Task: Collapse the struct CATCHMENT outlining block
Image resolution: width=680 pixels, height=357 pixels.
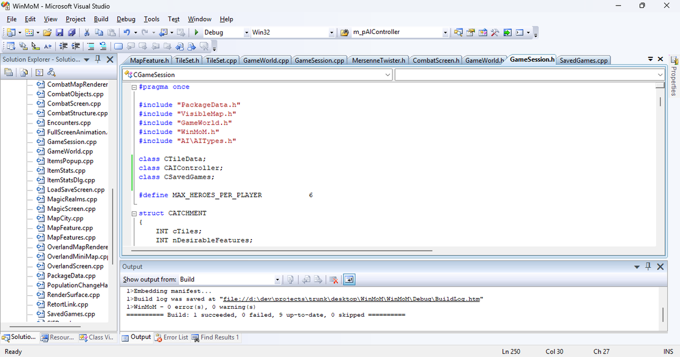Action: [133, 214]
